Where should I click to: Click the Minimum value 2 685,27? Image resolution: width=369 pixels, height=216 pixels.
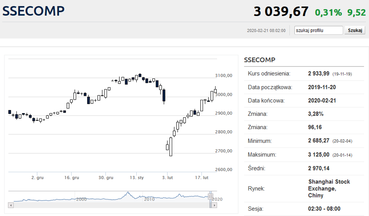[x=319, y=141]
